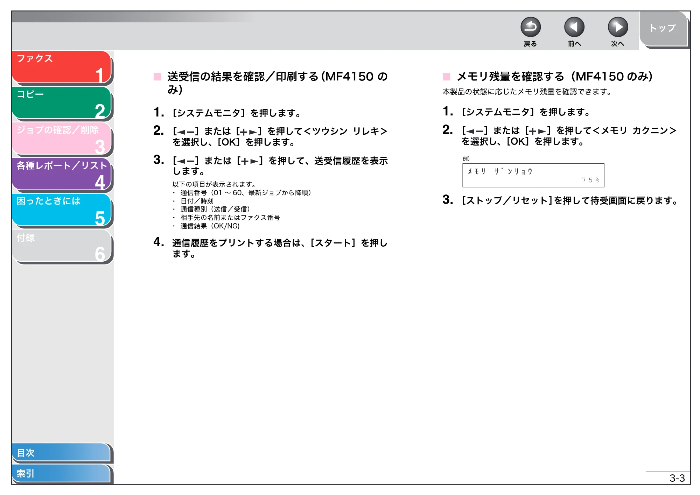The image size is (700, 495).
Task: Click the ツウシン リレキ step 2 instruction
Action: pos(280,136)
